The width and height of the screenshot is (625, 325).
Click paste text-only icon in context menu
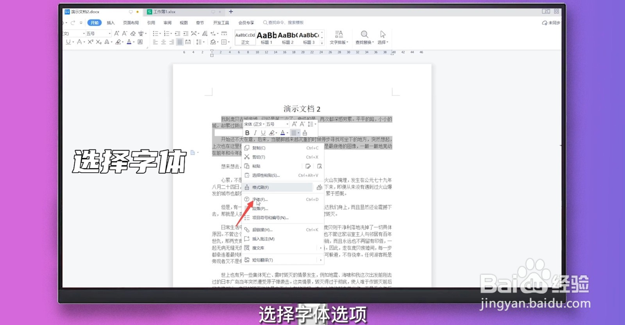(x=319, y=166)
